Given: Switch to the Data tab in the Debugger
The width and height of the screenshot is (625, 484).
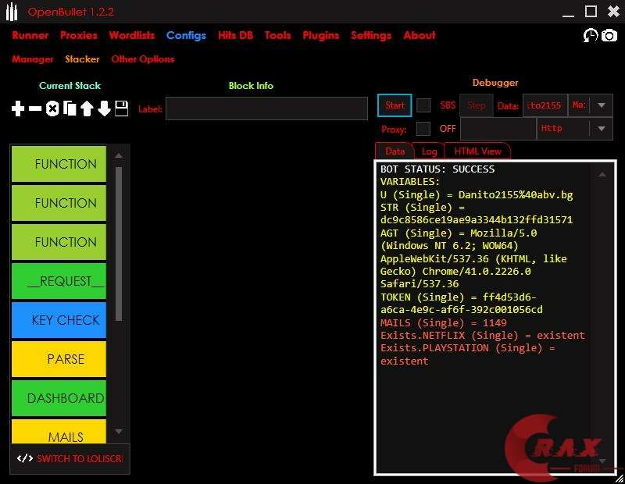Looking at the screenshot, I should tap(395, 151).
